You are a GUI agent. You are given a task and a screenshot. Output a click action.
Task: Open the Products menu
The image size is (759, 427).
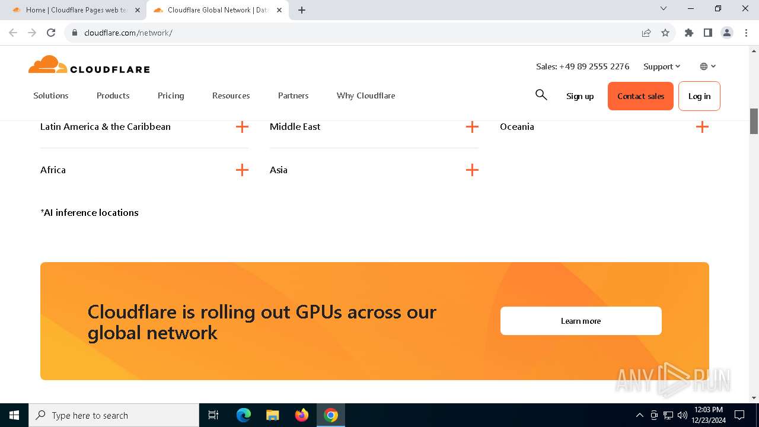click(113, 95)
